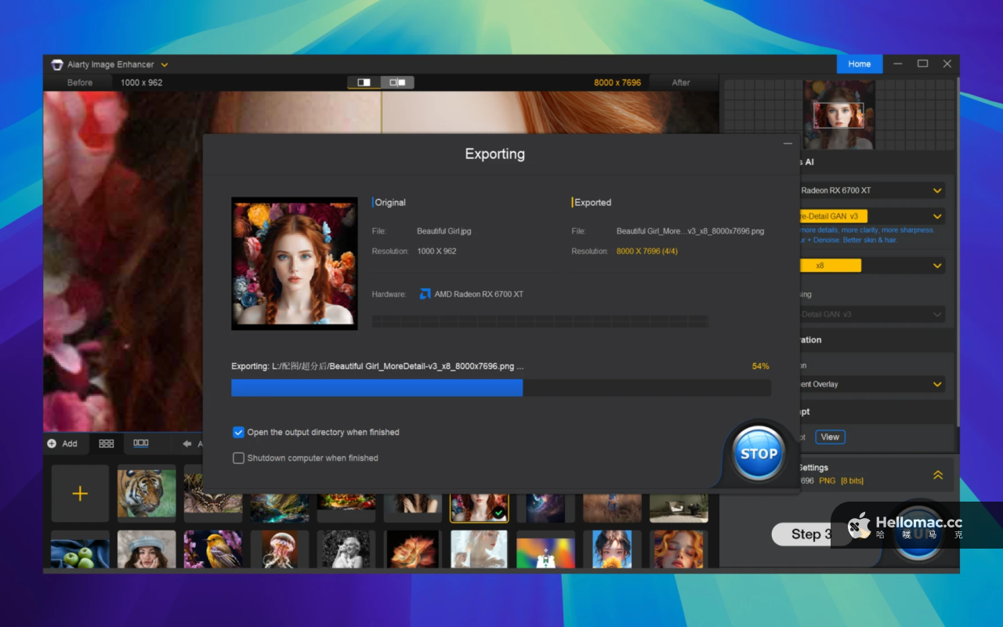Click the navigator preview thumbnail
Viewport: 1003px width, 627px height.
pos(838,114)
